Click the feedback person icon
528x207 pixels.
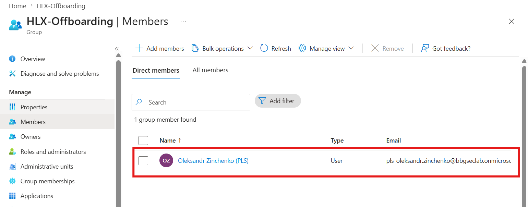[x=425, y=48]
